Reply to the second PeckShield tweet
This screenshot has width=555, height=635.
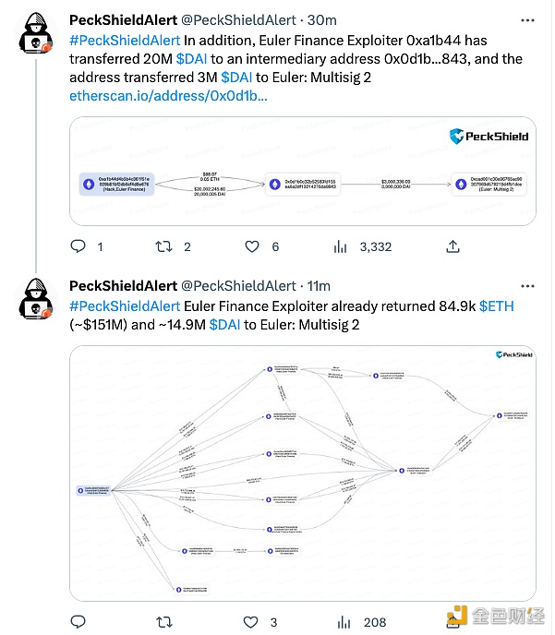[78, 622]
